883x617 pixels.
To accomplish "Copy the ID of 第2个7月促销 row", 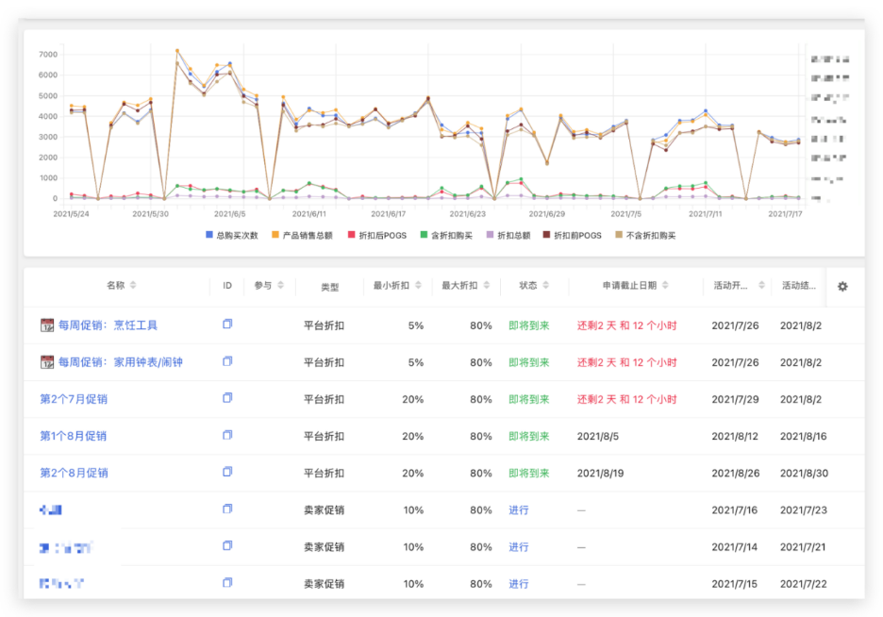I will click(226, 398).
